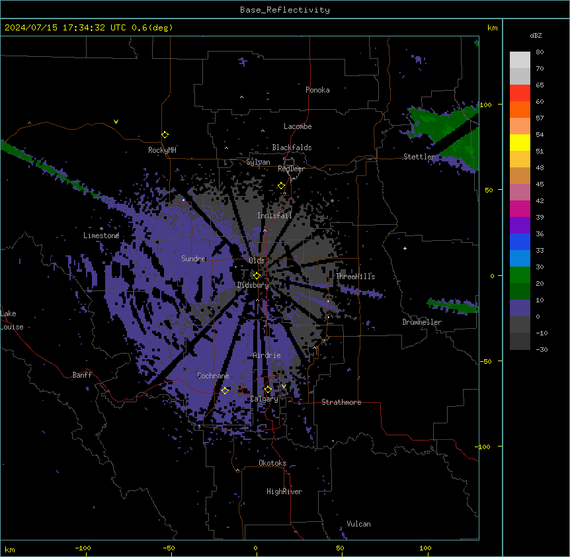
Task: Select the slate purple 0-10 dBZ swatch
Action: [x=520, y=308]
